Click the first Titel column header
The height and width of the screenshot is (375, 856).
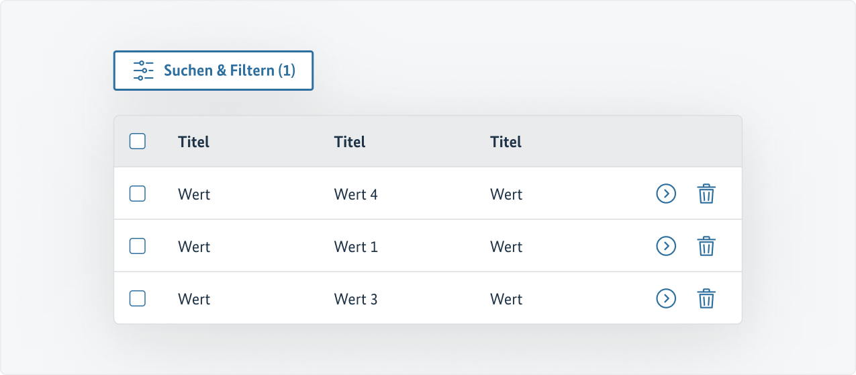(193, 142)
